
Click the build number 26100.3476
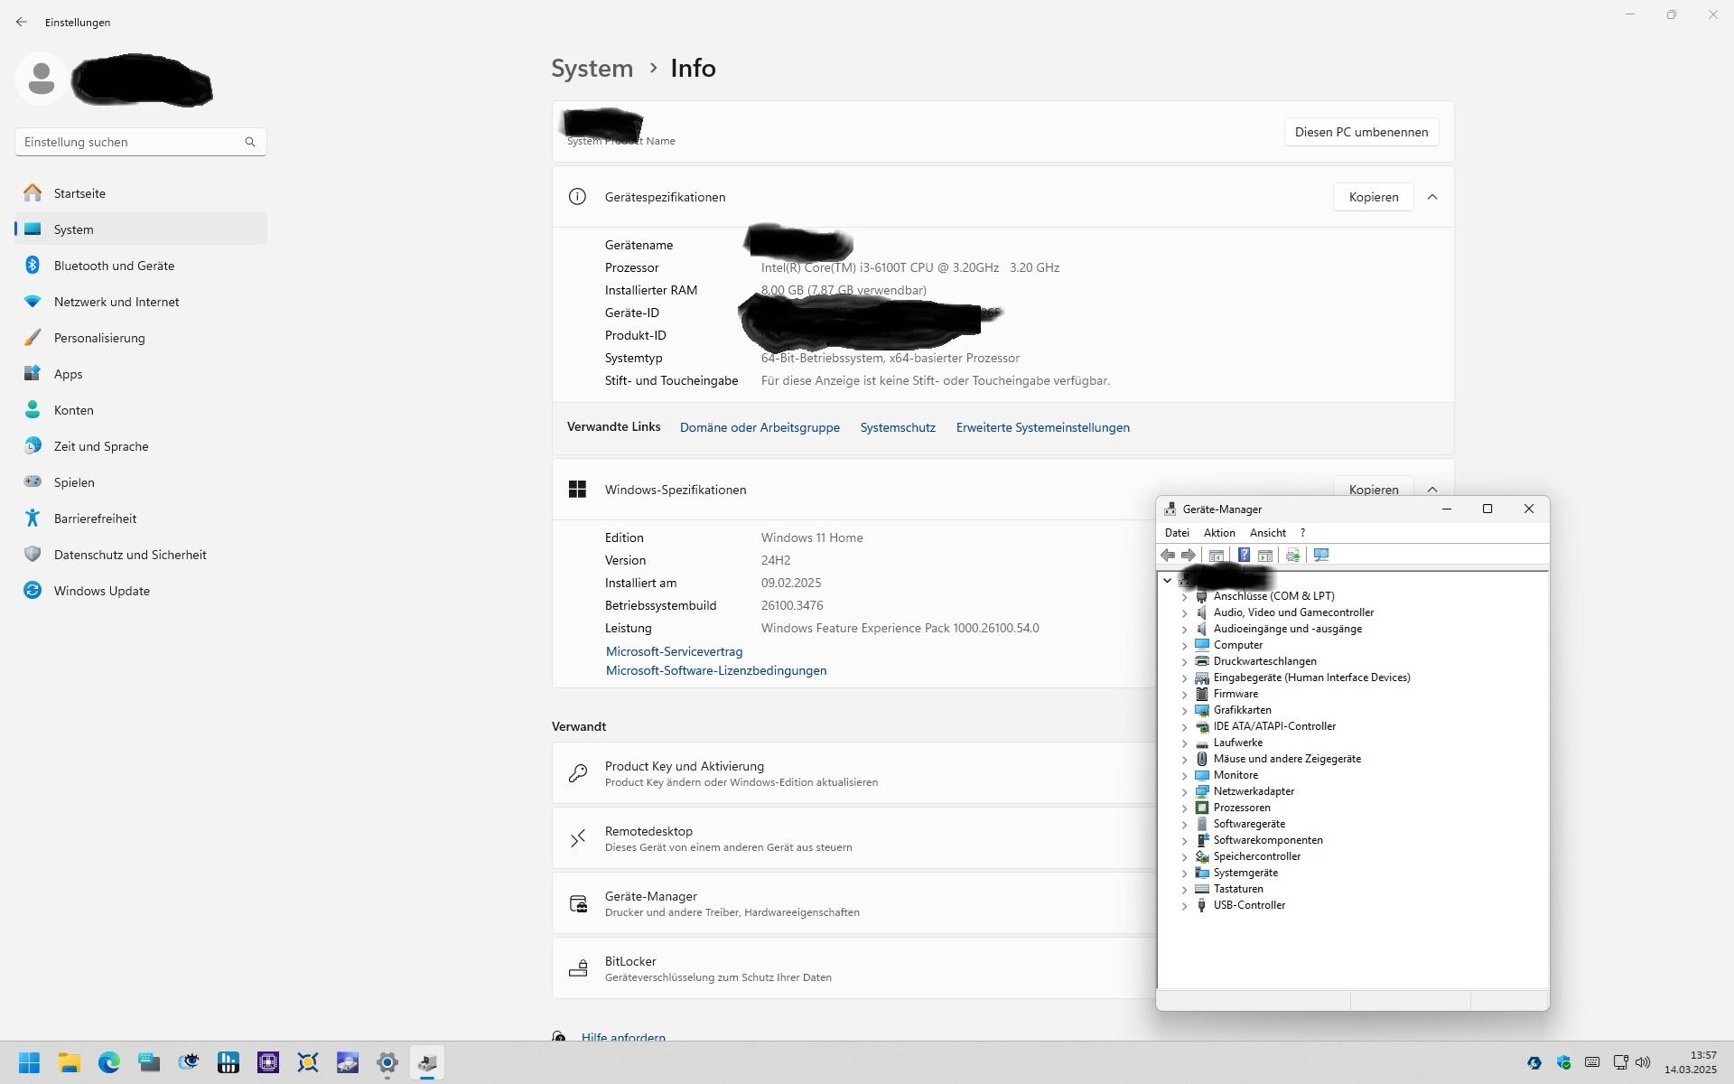point(792,605)
